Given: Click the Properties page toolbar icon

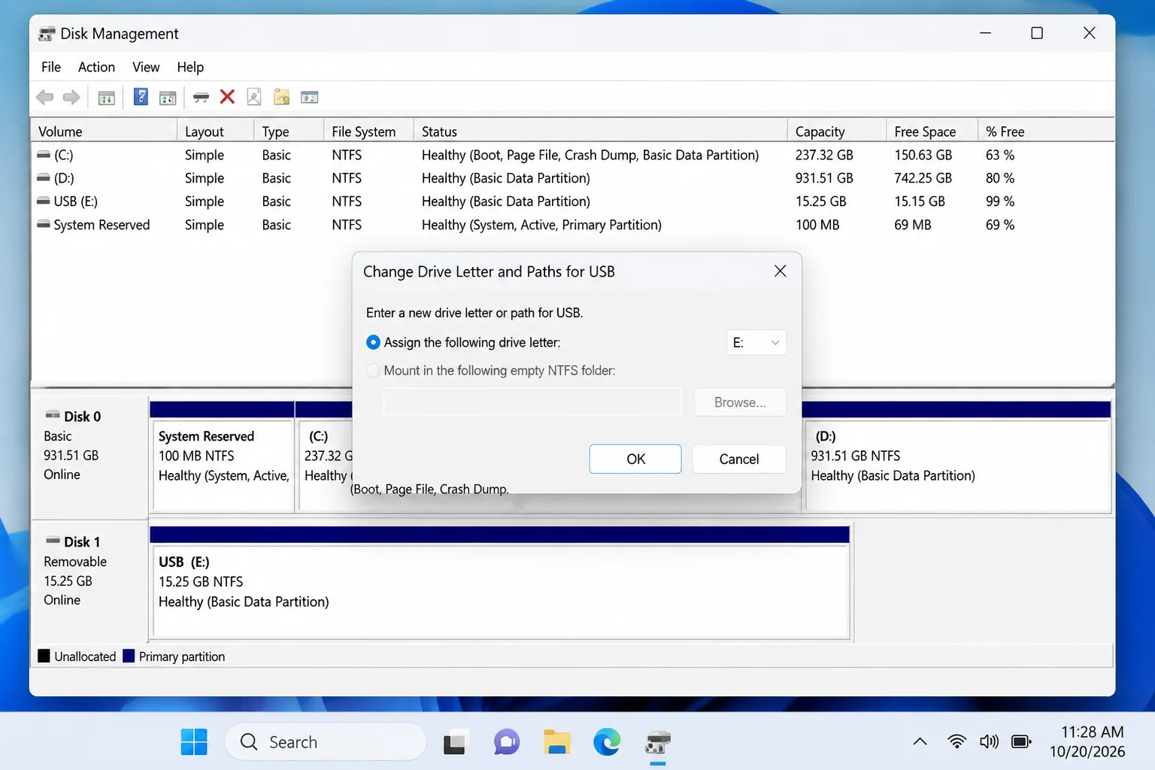Looking at the screenshot, I should 254,96.
